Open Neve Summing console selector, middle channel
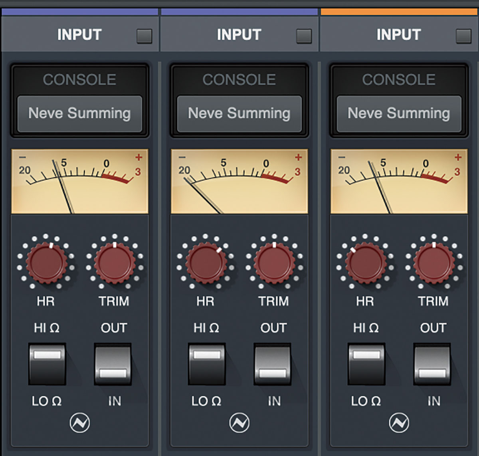Screen dimensions: 479x456 pyautogui.click(x=239, y=113)
